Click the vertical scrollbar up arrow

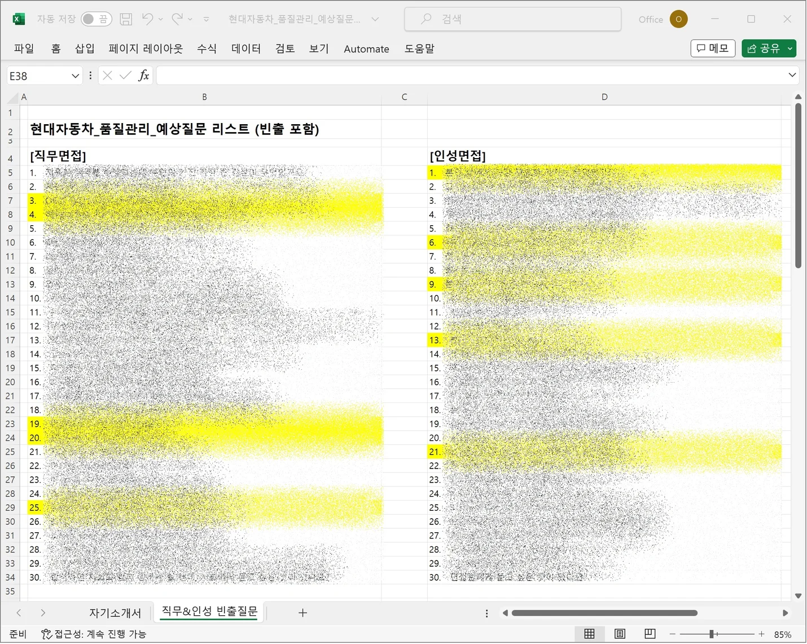click(x=798, y=97)
